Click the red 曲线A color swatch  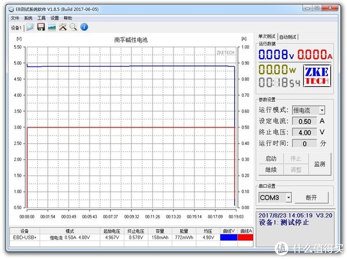tap(245, 237)
